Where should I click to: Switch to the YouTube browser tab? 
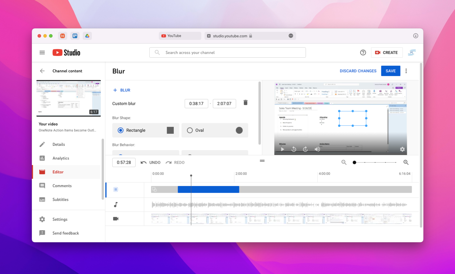(x=180, y=36)
